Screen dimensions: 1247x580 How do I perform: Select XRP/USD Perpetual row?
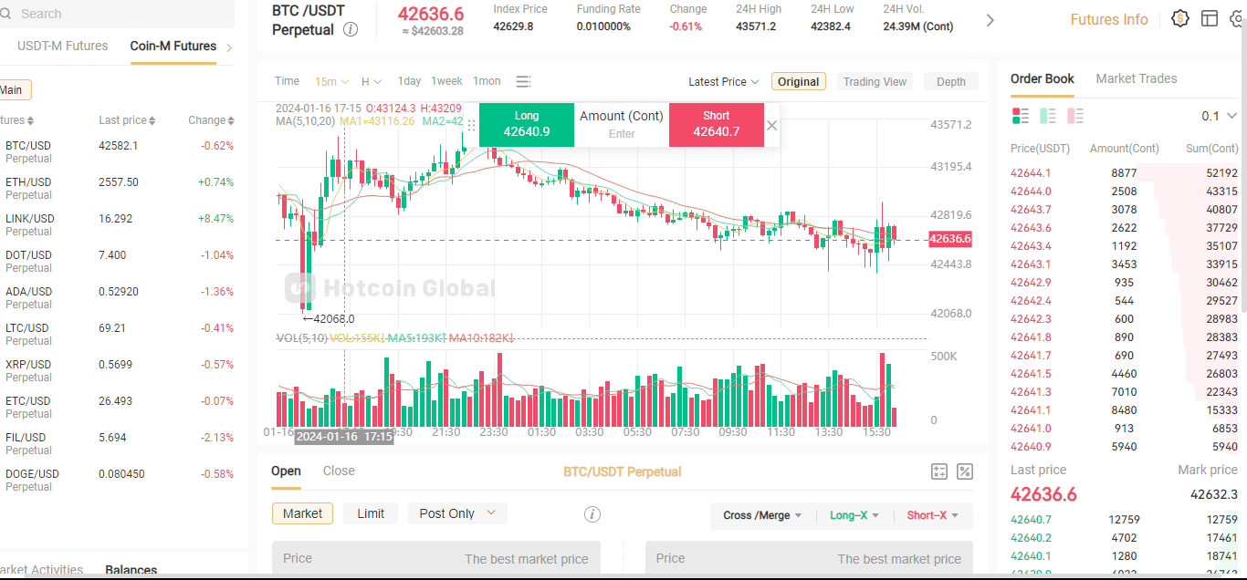119,370
